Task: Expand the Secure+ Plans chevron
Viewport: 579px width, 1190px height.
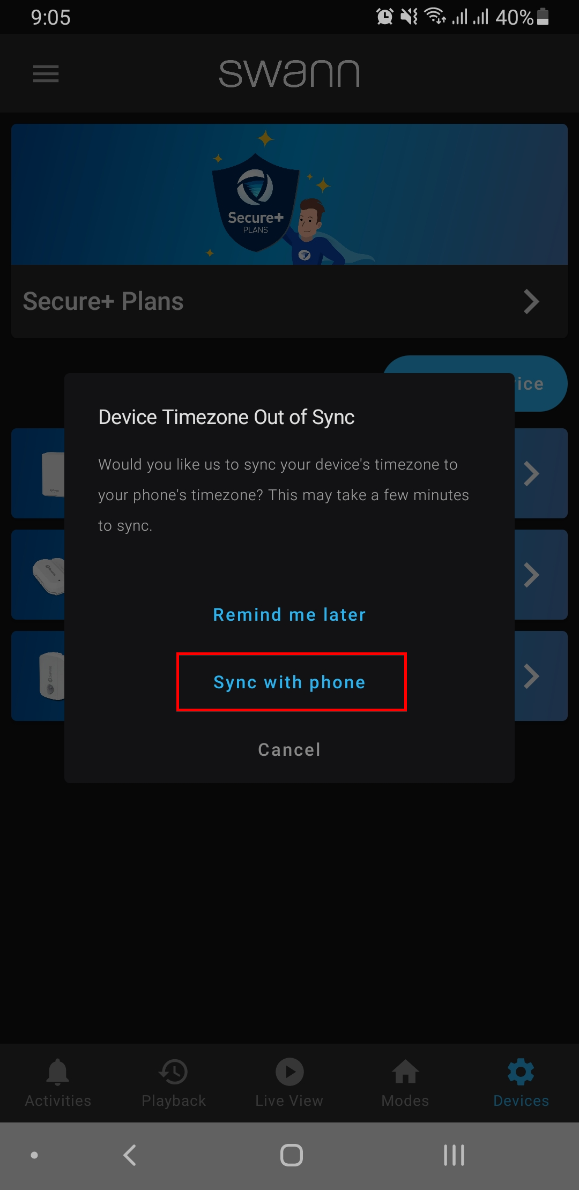Action: [x=531, y=301]
